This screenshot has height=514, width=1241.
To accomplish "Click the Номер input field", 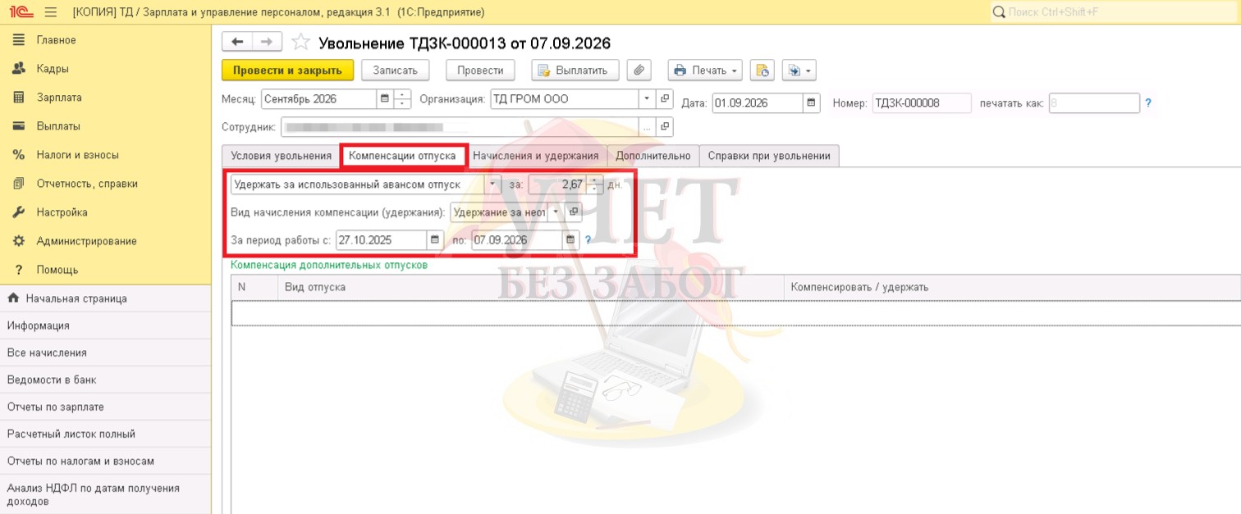I will click(x=922, y=103).
